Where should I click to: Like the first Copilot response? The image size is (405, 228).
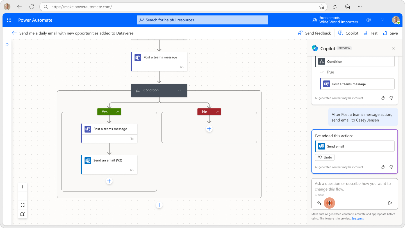[383, 98]
